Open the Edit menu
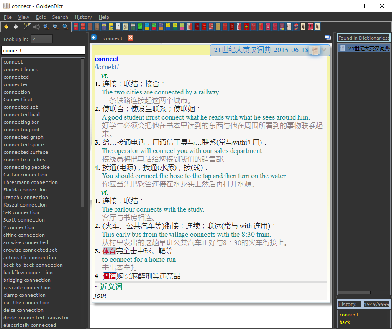The height and width of the screenshot is (329, 392). tap(41, 17)
